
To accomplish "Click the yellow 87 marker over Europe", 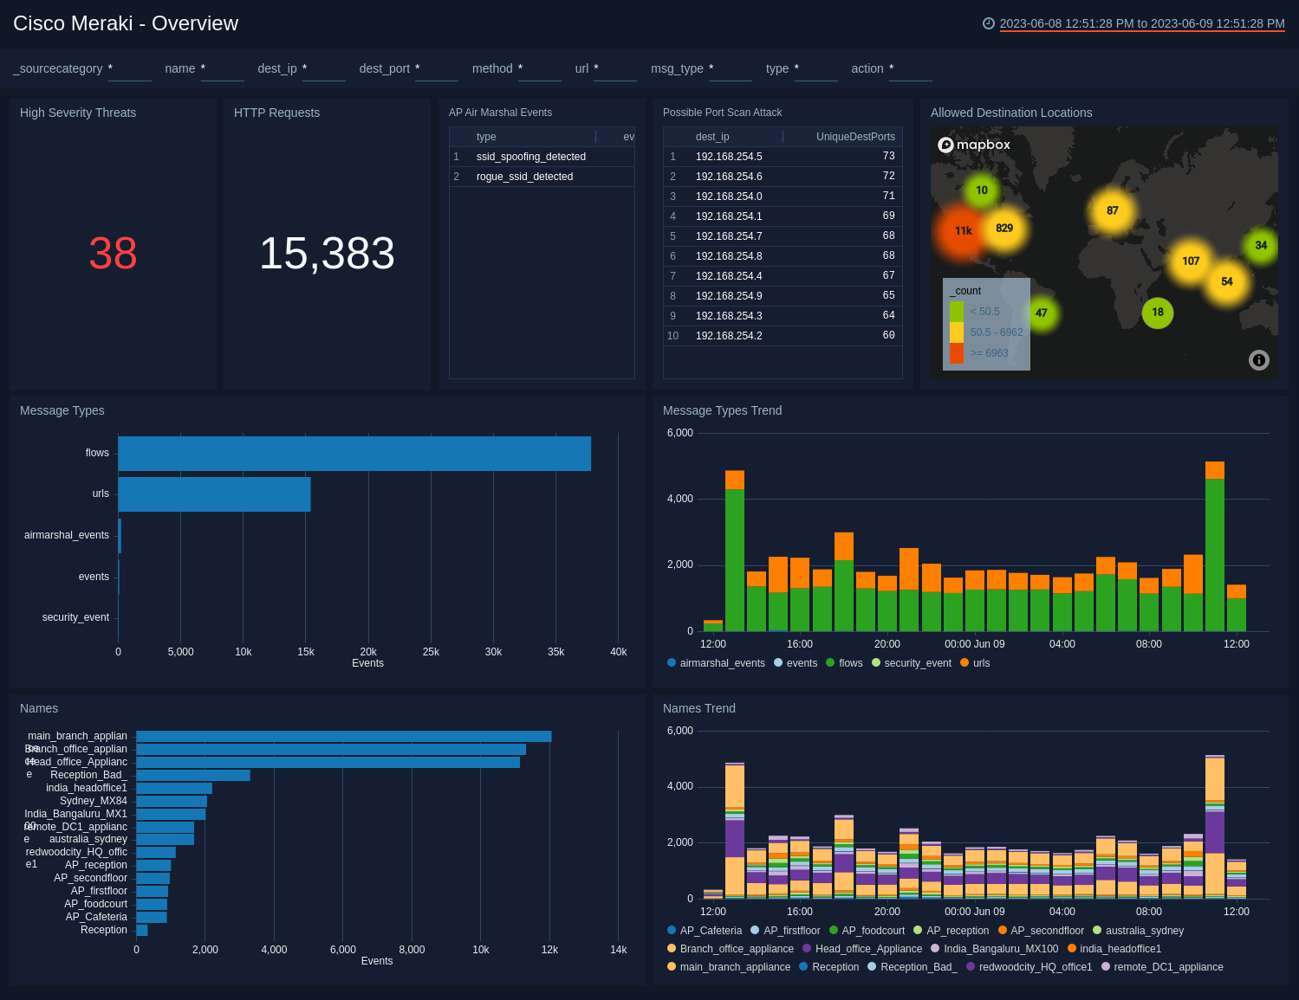I will tap(1112, 210).
